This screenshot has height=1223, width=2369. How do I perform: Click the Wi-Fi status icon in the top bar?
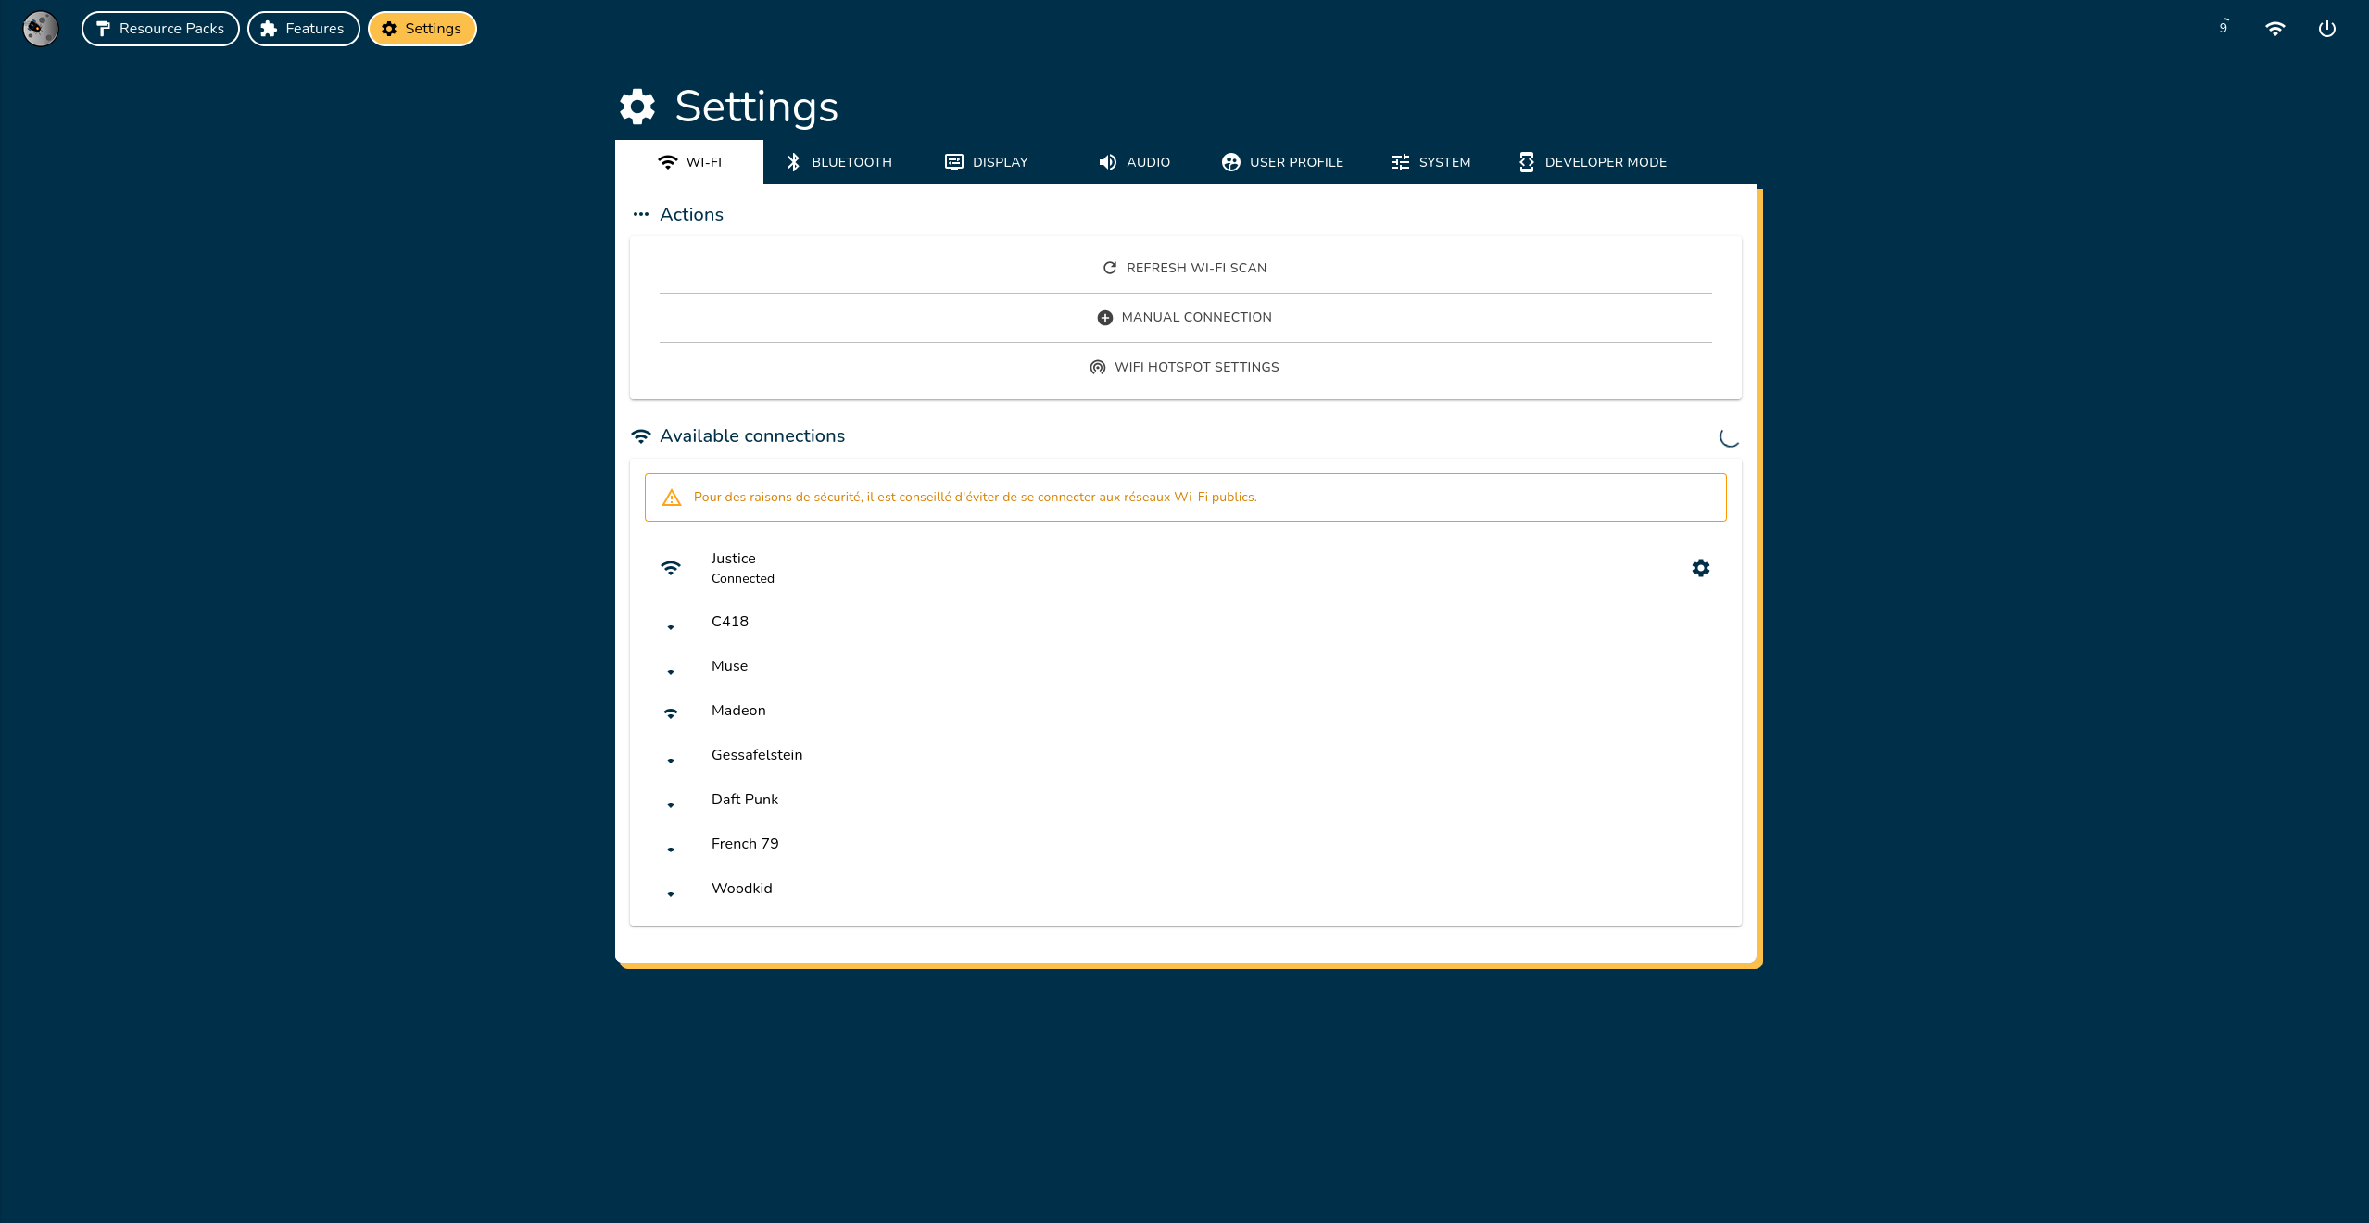click(2275, 28)
